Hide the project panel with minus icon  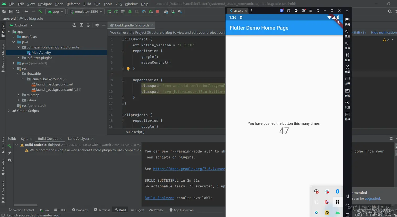[x=104, y=25]
